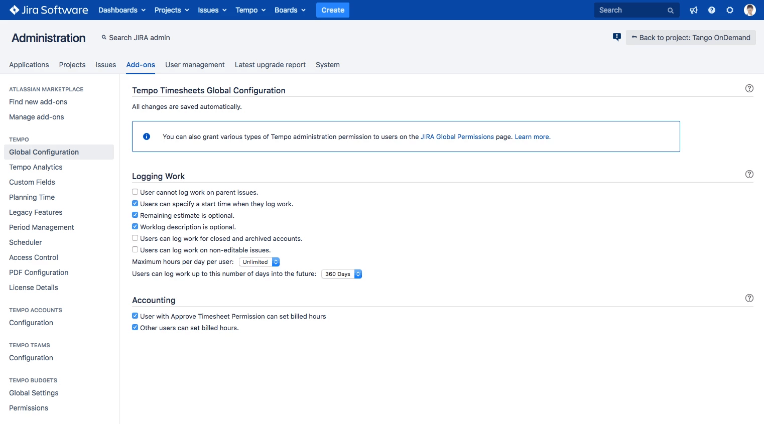The width and height of the screenshot is (764, 424).
Task: Open help for the Logging Work section
Action: pyautogui.click(x=749, y=174)
